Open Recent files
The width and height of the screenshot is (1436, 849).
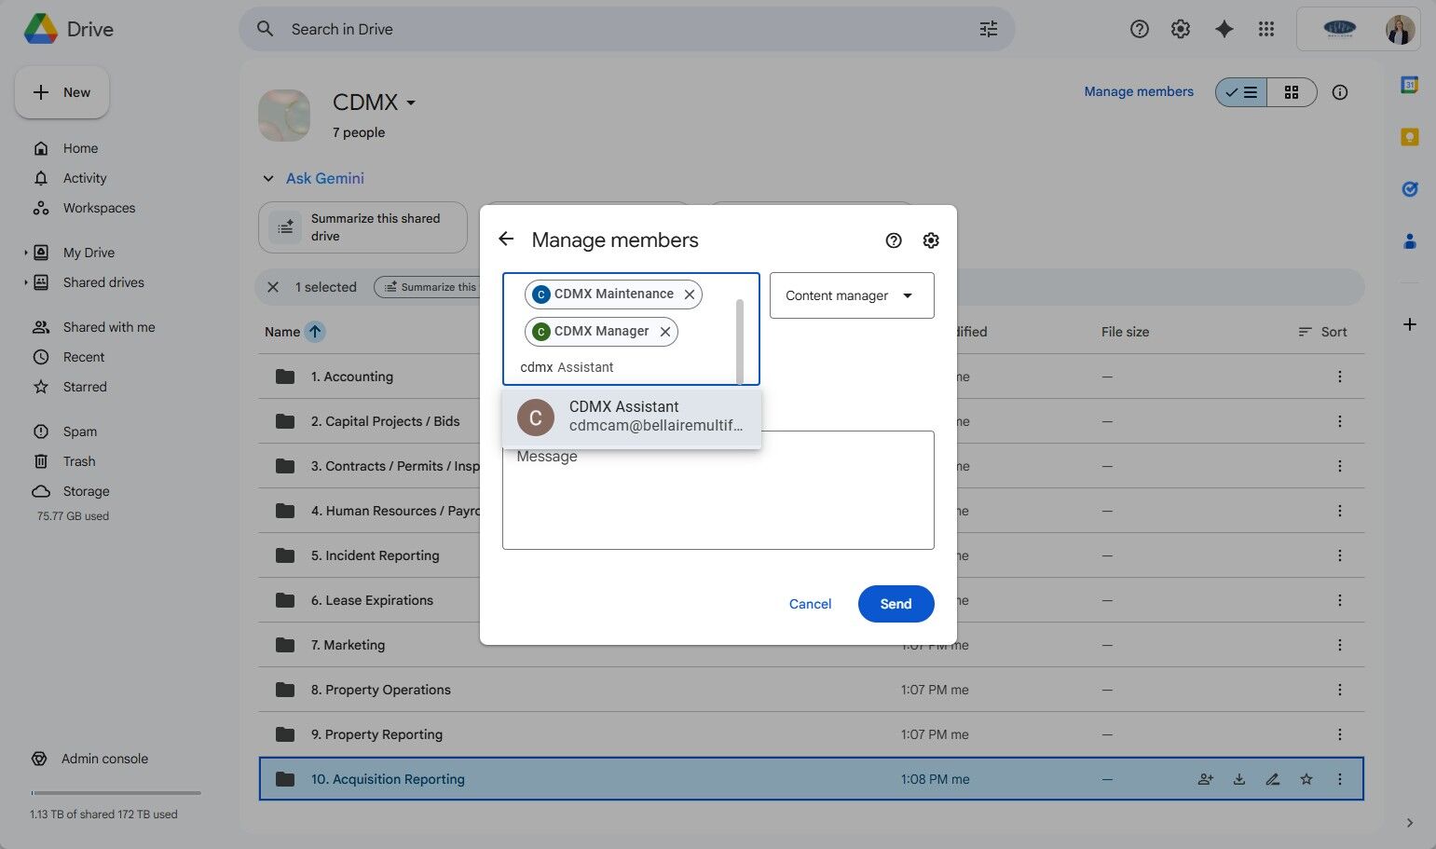84,357
